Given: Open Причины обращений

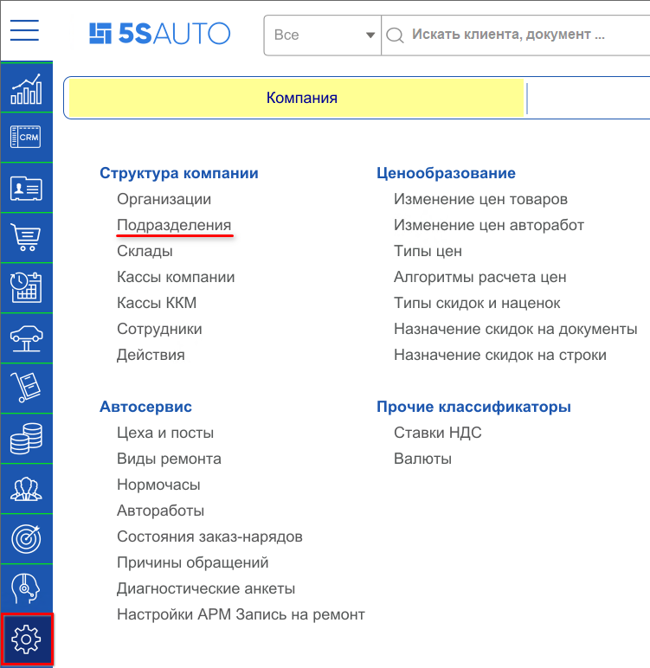Looking at the screenshot, I should (193, 562).
